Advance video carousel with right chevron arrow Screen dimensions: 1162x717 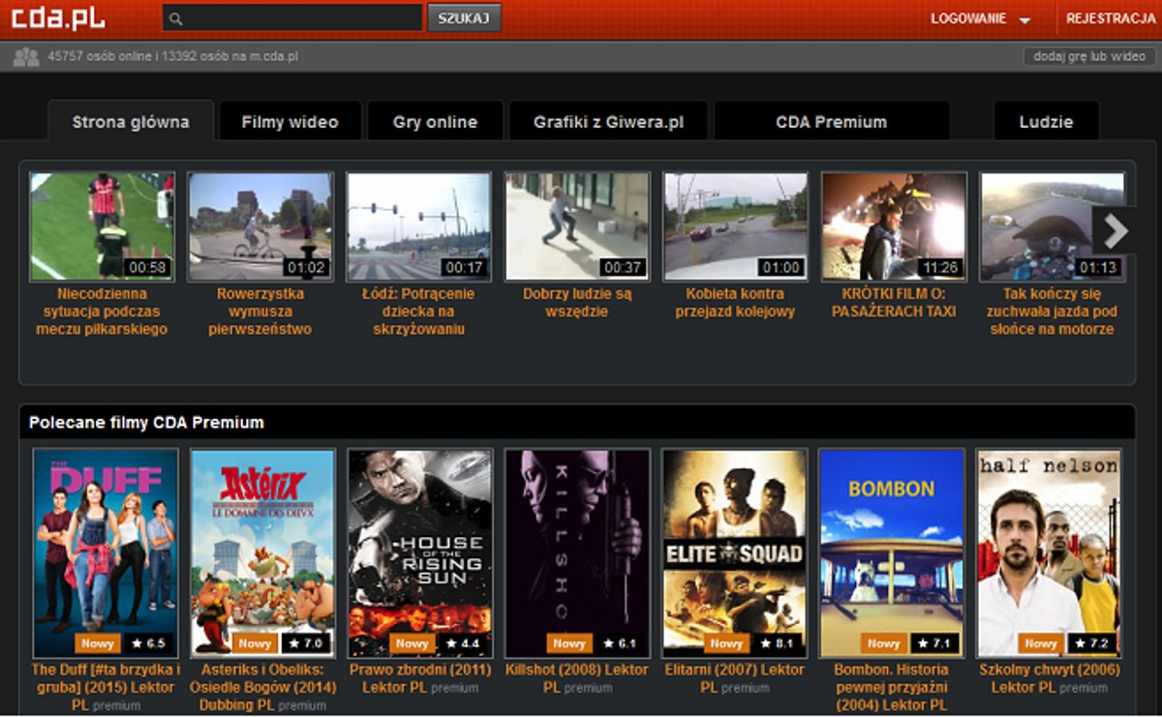1116,230
